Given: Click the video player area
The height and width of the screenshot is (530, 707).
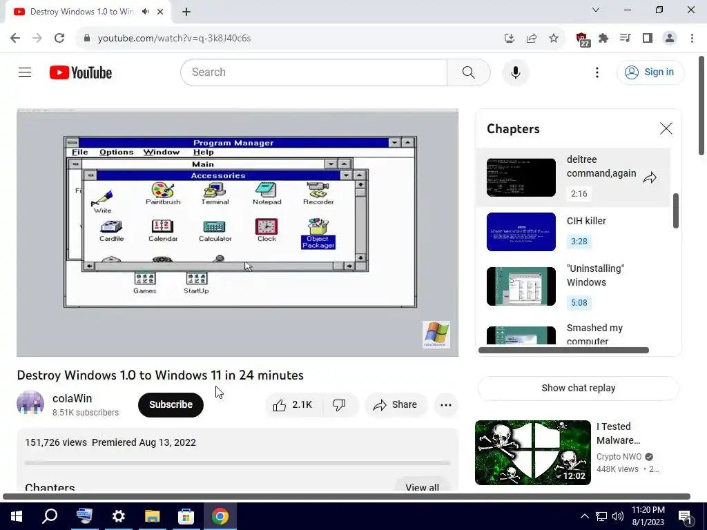Looking at the screenshot, I should point(238,233).
